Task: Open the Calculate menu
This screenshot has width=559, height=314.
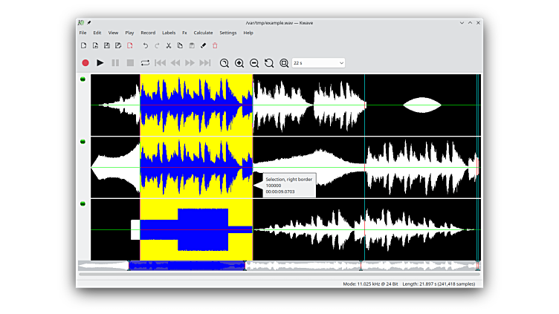Action: (203, 33)
